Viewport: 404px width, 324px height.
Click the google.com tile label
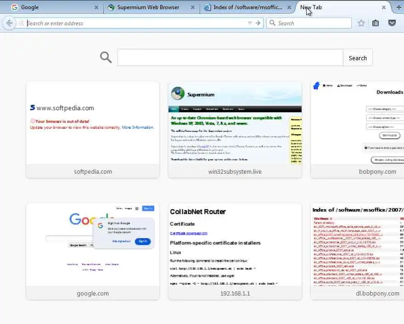pyautogui.click(x=93, y=293)
